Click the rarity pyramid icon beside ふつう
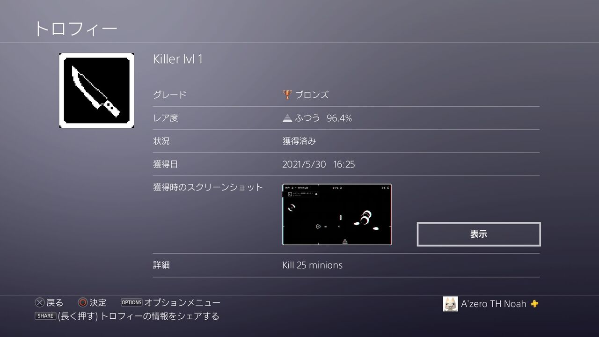Image resolution: width=599 pixels, height=337 pixels. 287,118
